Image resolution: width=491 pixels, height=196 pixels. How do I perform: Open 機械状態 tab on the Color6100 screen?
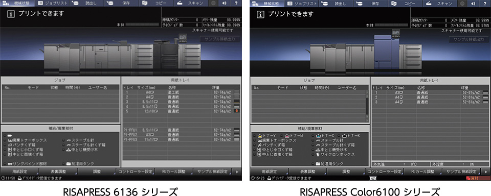coord(267,4)
